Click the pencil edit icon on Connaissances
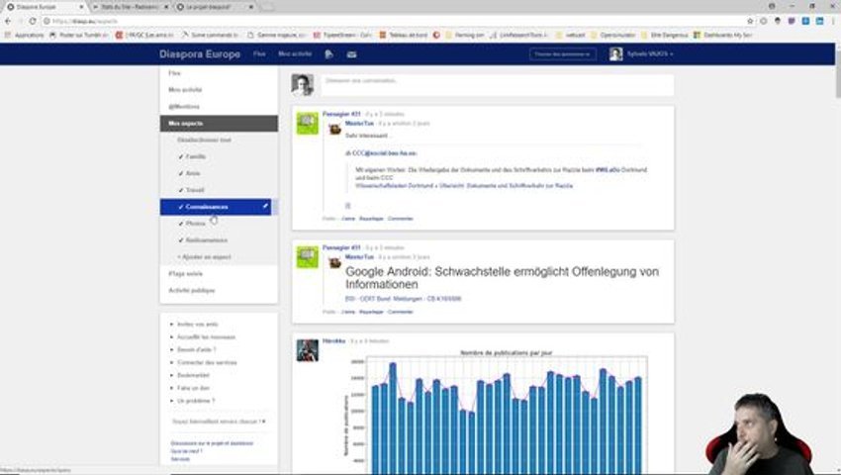 (x=265, y=206)
